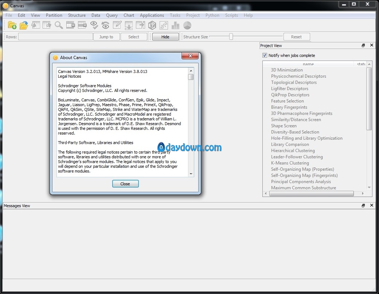Click into the Rows input field
Screen dimensions: 379x294
[55, 37]
